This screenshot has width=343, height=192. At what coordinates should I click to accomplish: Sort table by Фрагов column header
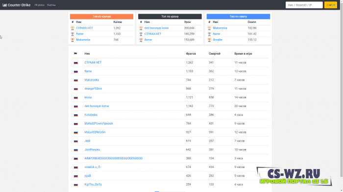point(191,54)
